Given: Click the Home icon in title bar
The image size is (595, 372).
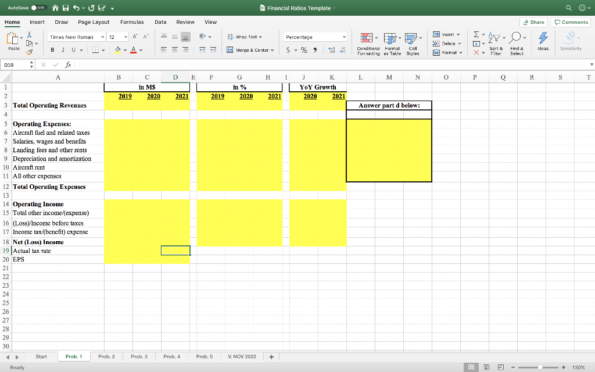Looking at the screenshot, I should click(x=55, y=8).
